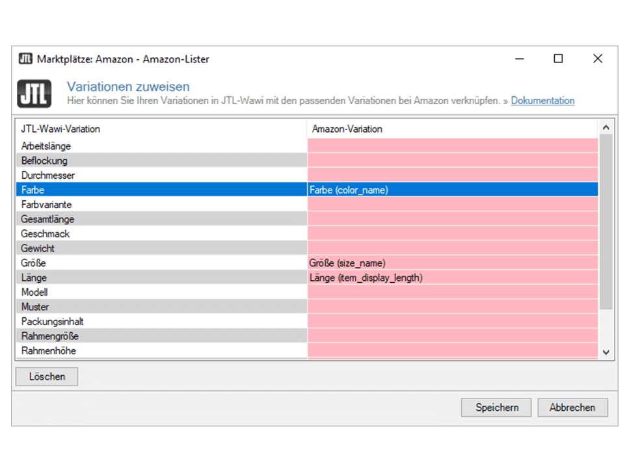Open the Dokumentation link

542,101
